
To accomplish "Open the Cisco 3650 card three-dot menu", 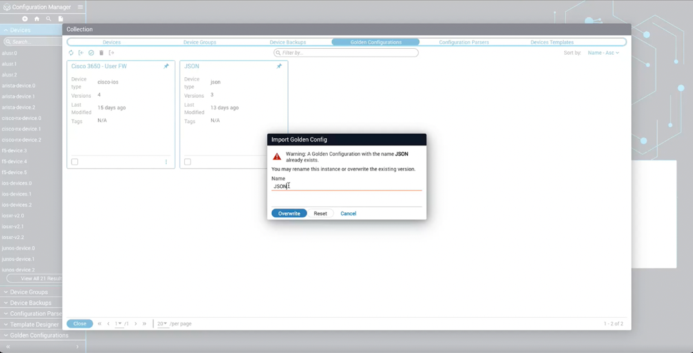I will [166, 162].
